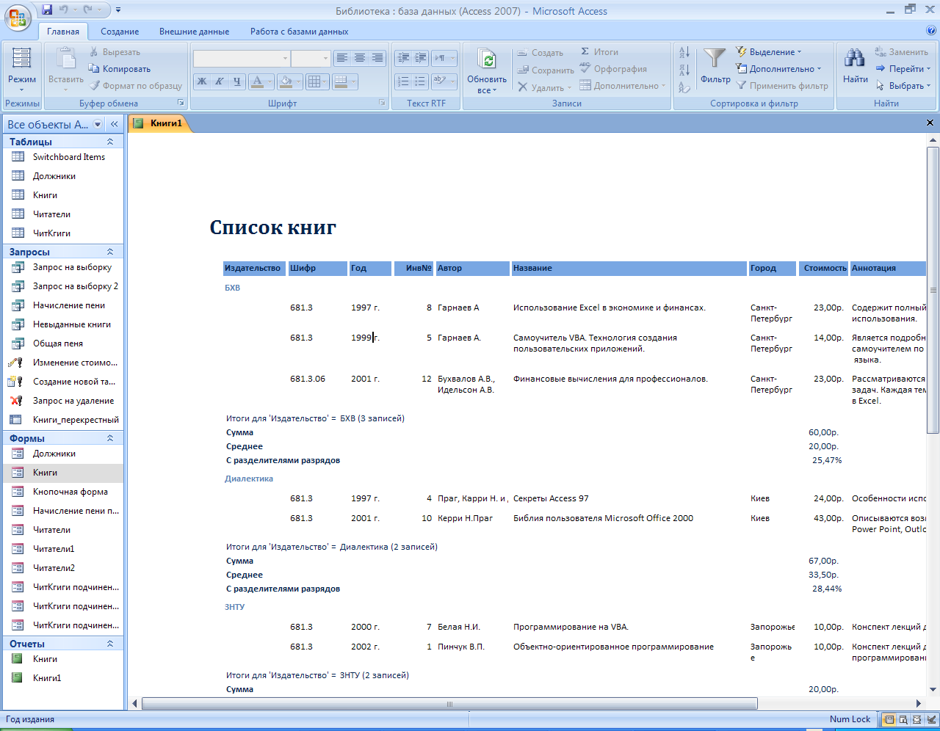Click the bulleted list icon

(420, 81)
